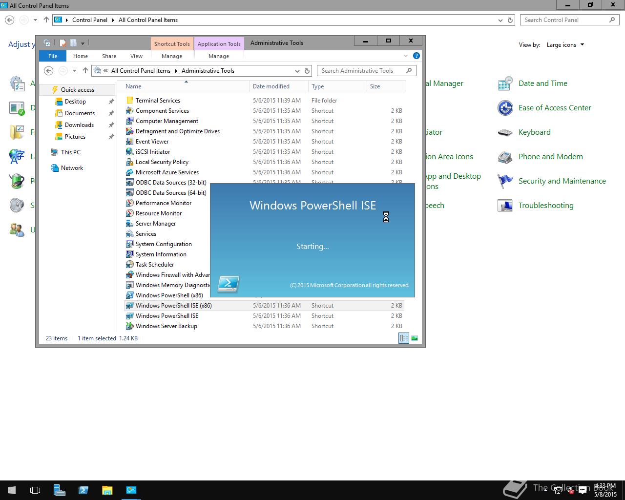This screenshot has width=625, height=500.
Task: Click the iSCSI Initiator icon
Action: pyautogui.click(x=129, y=152)
